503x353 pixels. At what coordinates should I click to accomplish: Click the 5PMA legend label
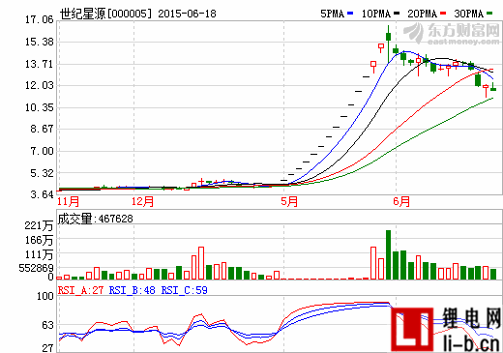(333, 14)
